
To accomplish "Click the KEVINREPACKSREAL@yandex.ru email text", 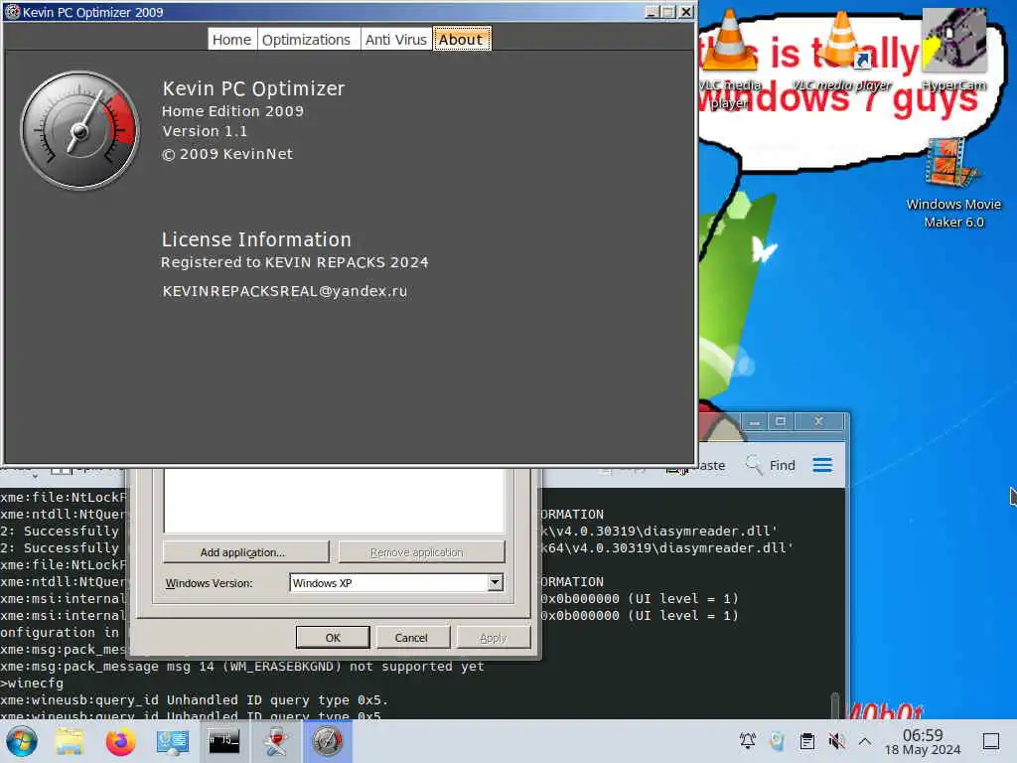I will click(x=285, y=291).
